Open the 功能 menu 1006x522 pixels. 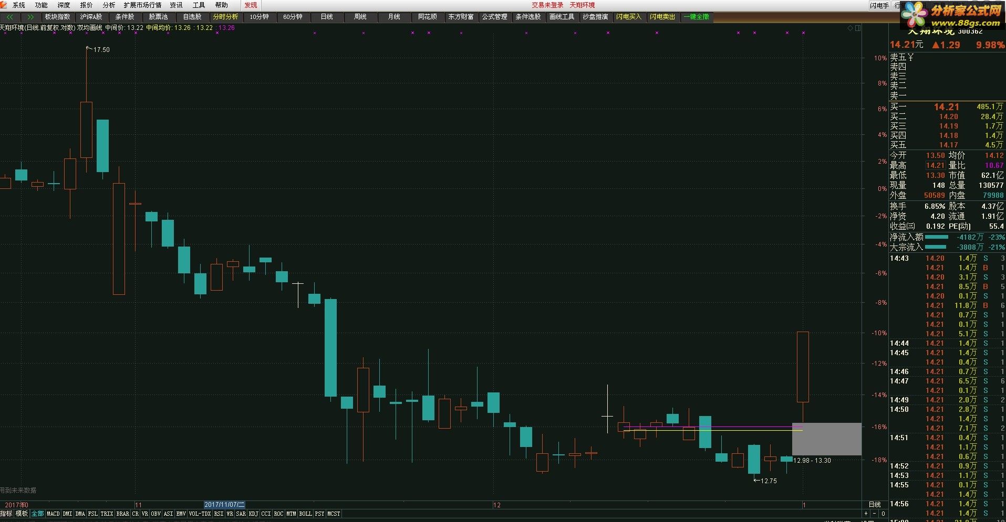tap(42, 5)
